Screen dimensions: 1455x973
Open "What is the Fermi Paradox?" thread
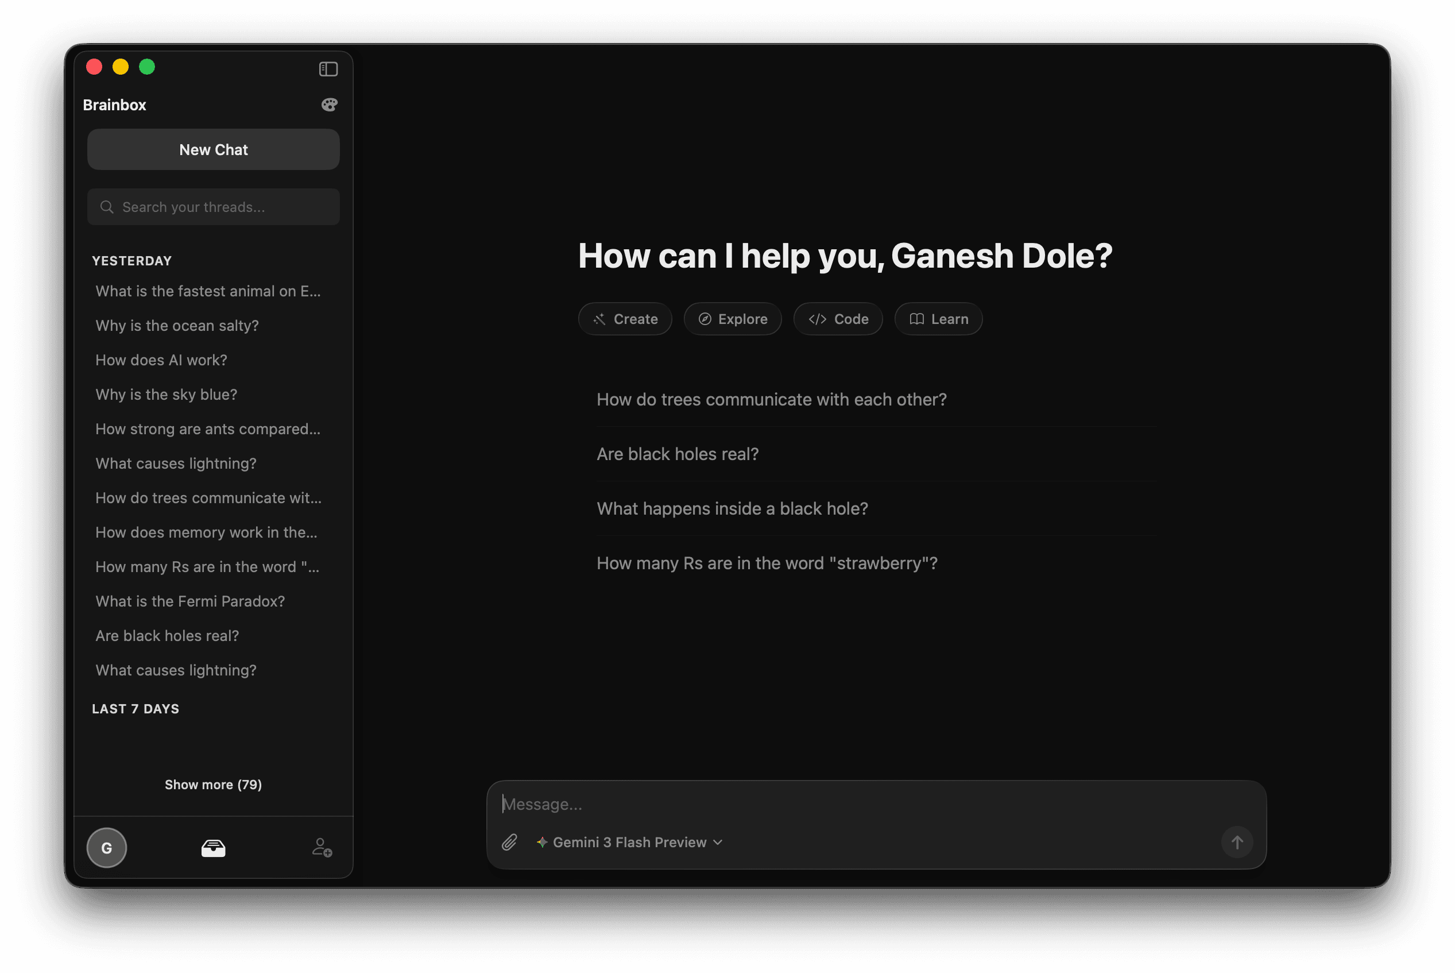point(190,601)
